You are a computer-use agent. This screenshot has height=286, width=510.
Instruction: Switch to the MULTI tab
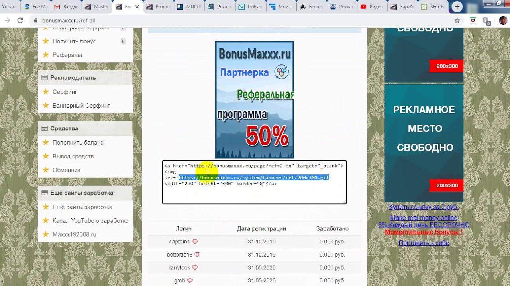coord(189,7)
